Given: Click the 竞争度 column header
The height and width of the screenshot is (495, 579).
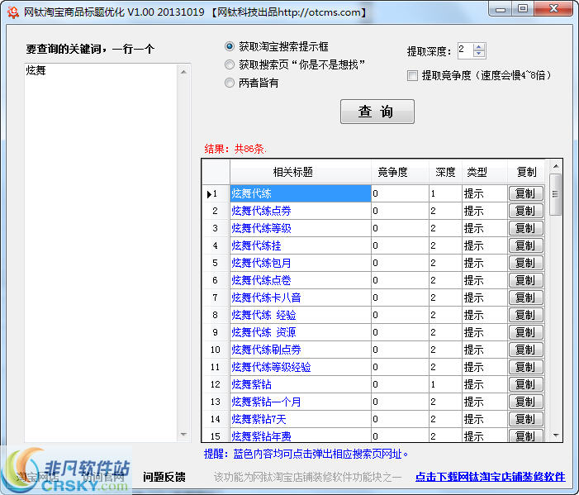Looking at the screenshot, I should (400, 172).
